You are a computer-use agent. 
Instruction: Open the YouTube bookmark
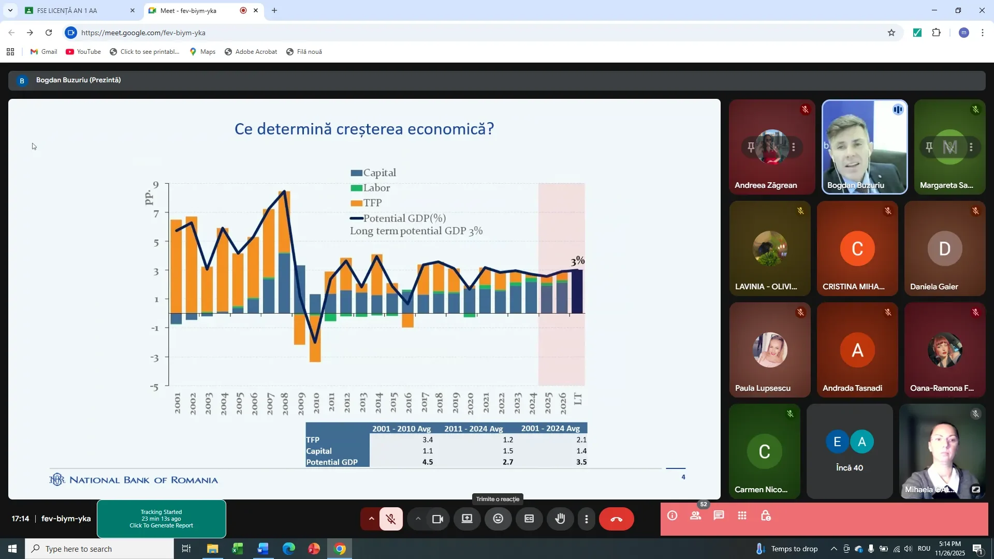83,51
